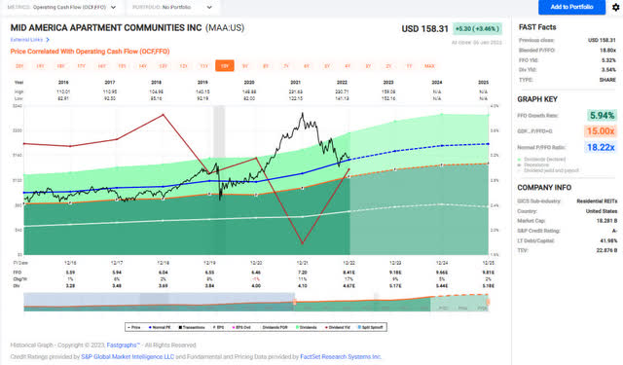This screenshot has height=365, width=623.
Task: Select the 20Y time range tab
Action: click(19, 66)
